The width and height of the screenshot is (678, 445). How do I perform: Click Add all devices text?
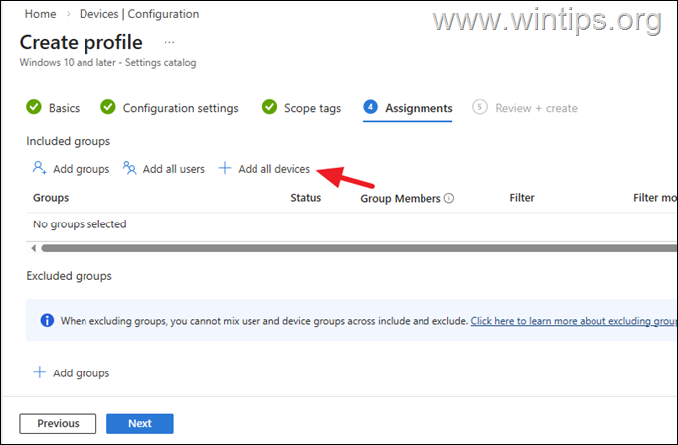[x=274, y=169]
